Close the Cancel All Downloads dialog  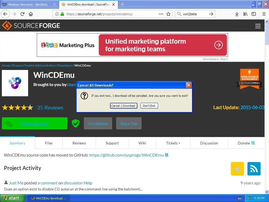pyautogui.click(x=189, y=85)
